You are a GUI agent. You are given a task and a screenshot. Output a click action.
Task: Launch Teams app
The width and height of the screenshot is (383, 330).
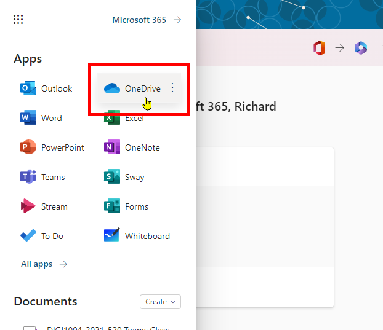pyautogui.click(x=42, y=177)
